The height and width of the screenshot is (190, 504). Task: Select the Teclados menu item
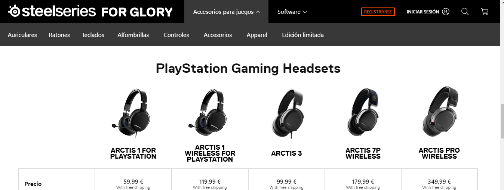[x=93, y=35]
